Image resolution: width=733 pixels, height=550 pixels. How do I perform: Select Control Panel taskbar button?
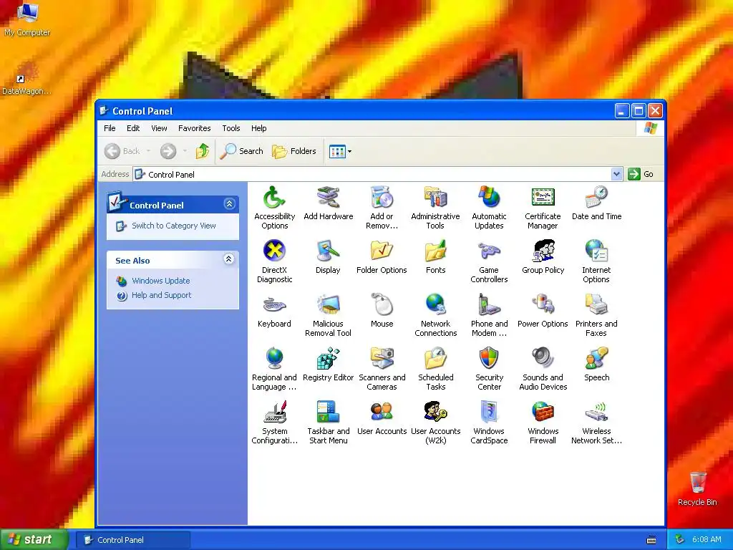133,540
